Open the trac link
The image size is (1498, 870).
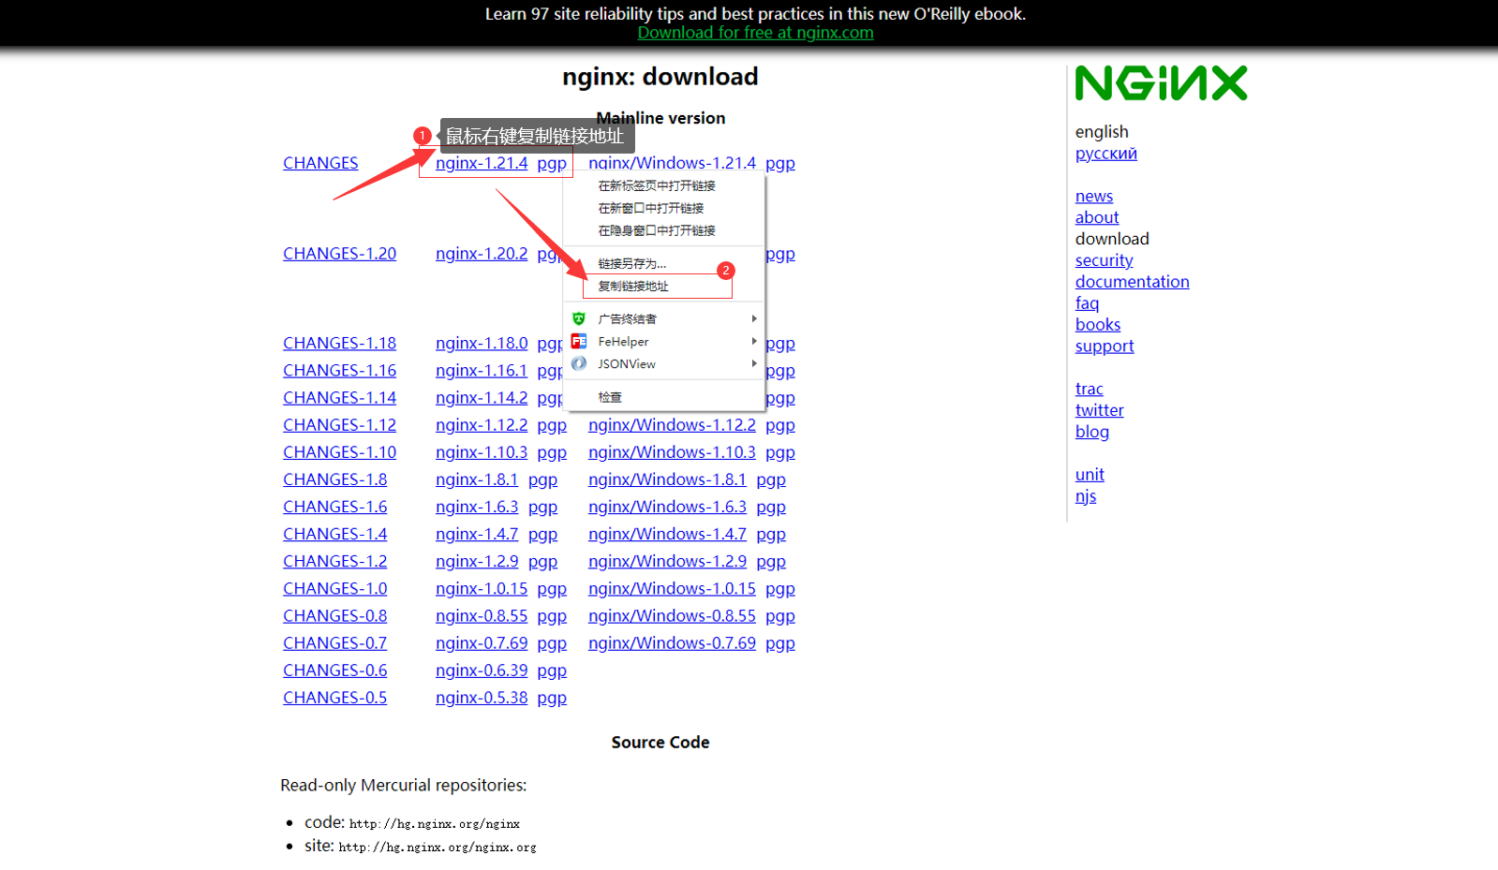pyautogui.click(x=1090, y=390)
